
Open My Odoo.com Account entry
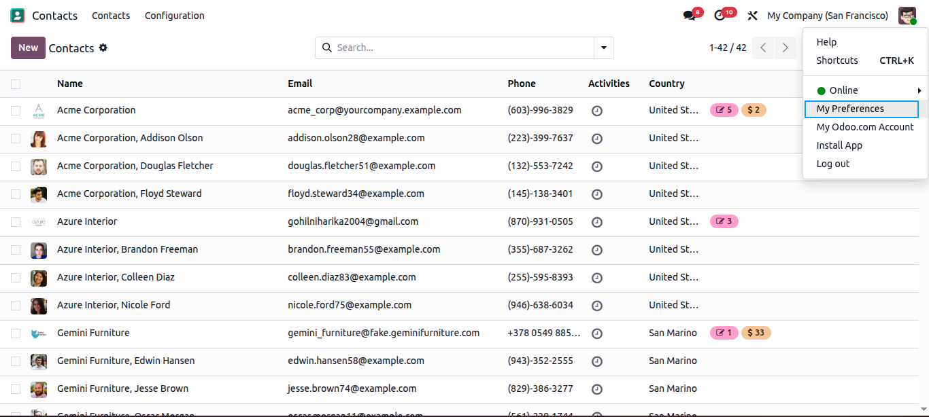[x=865, y=127]
